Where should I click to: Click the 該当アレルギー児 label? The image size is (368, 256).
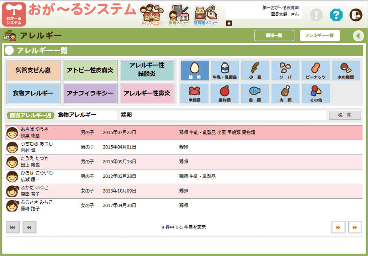[31, 115]
